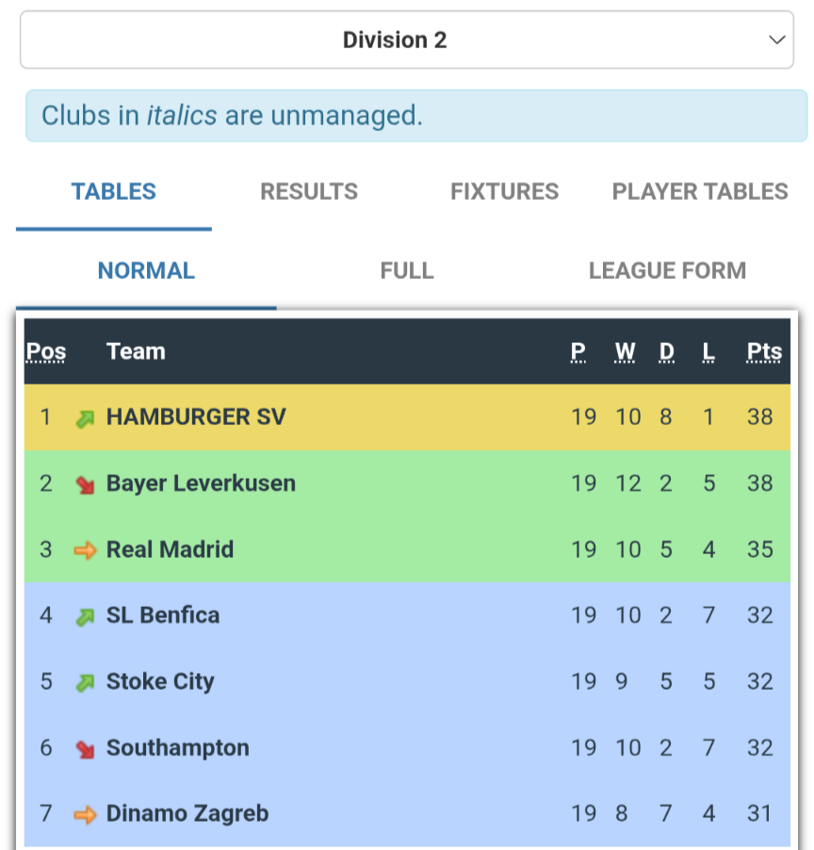
Task: Click the Pts column header
Action: coord(764,351)
